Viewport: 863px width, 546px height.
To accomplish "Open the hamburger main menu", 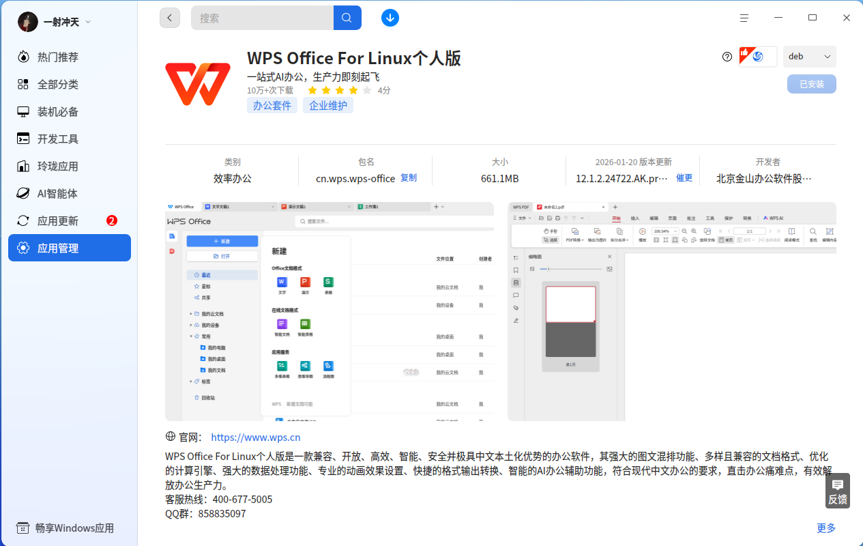I will [744, 18].
